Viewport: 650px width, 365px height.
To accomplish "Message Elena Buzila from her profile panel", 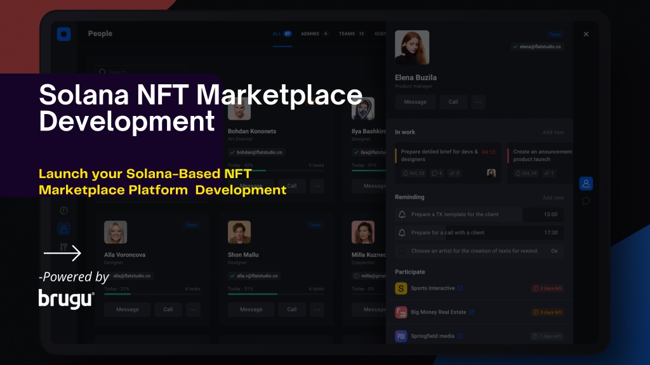I will [415, 102].
